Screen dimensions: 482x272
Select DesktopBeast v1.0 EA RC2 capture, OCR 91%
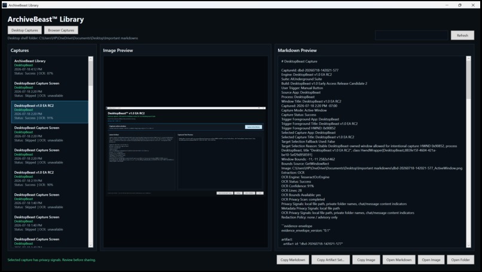[50, 112]
